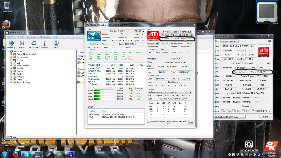Image resolution: width=281 pixels, height=158 pixels.
Task: Open Steam from the taskbar
Action: pyautogui.click(x=48, y=154)
